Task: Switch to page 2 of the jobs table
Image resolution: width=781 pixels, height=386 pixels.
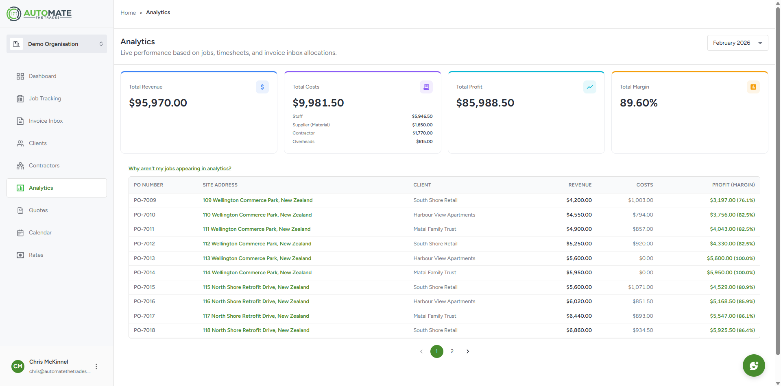Action: tap(452, 351)
